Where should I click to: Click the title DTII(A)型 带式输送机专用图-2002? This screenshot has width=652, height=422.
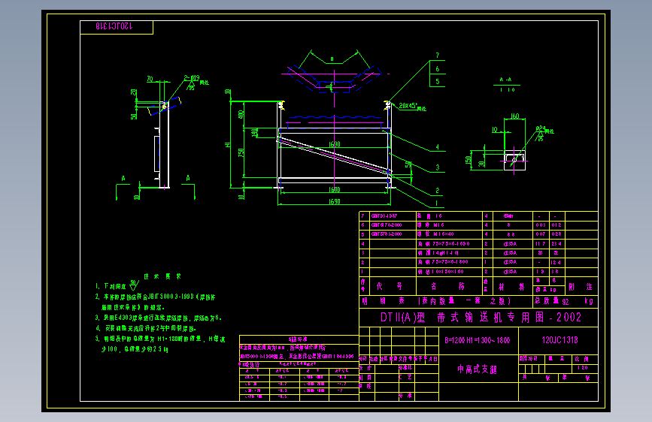(x=481, y=318)
